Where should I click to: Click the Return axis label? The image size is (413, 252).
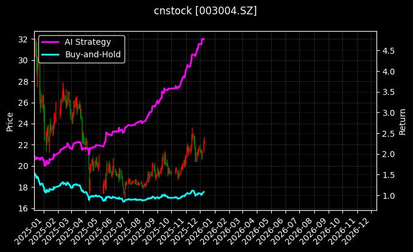[x=402, y=122]
